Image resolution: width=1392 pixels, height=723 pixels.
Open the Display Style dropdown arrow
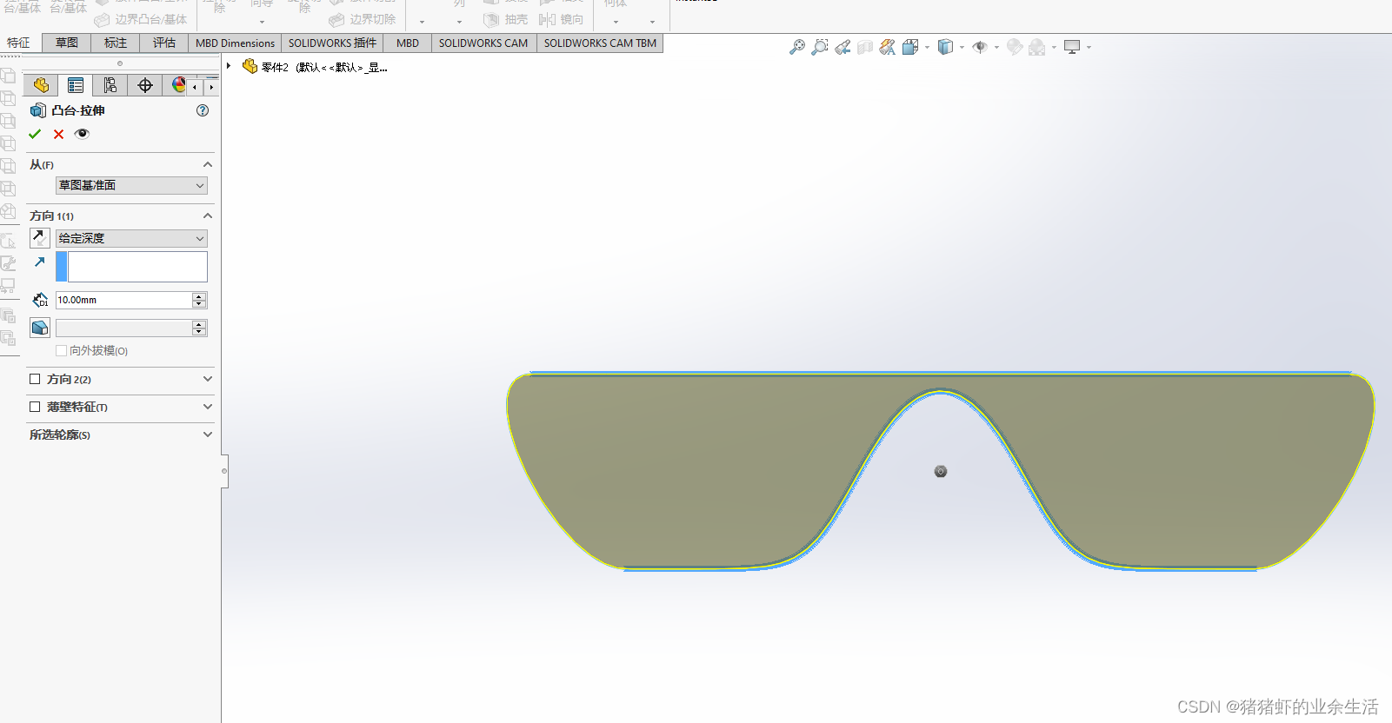(962, 48)
